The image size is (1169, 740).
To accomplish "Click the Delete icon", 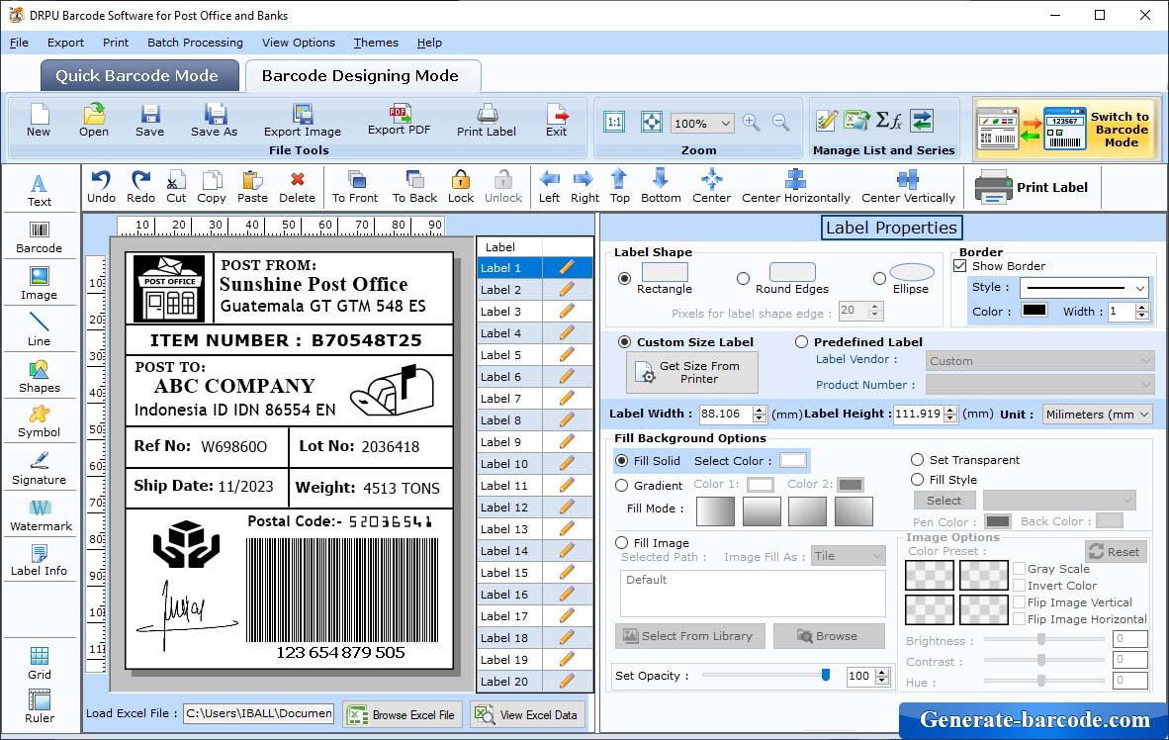I will (x=298, y=187).
